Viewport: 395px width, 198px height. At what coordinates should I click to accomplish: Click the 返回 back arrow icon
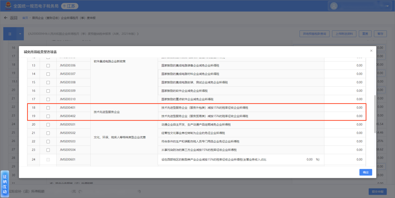click(6, 18)
